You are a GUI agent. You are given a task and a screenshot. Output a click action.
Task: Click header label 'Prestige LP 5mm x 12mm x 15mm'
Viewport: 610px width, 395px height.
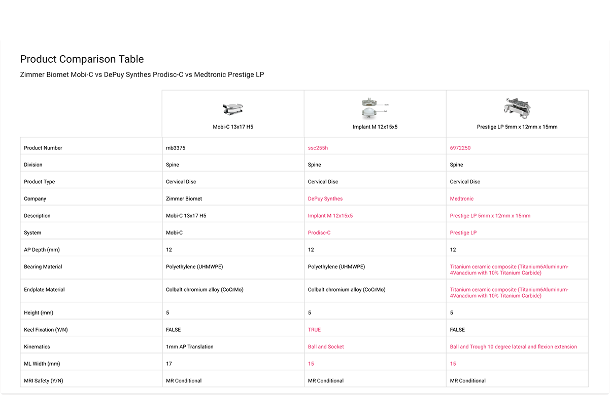pos(517,127)
